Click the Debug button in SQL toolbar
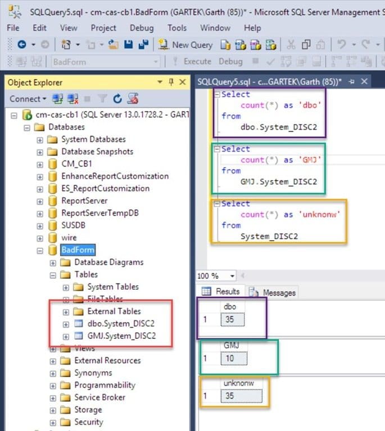Viewport: 385px width, 431px height. 230,62
